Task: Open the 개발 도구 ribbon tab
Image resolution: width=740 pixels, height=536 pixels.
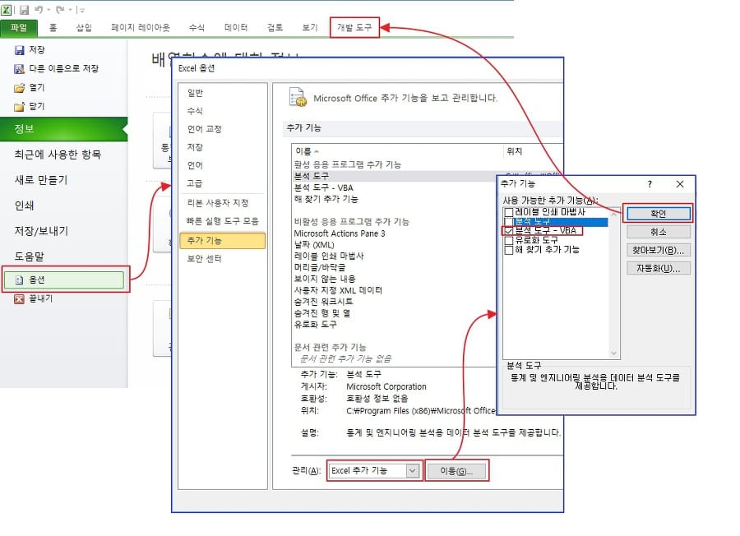Action: [354, 28]
